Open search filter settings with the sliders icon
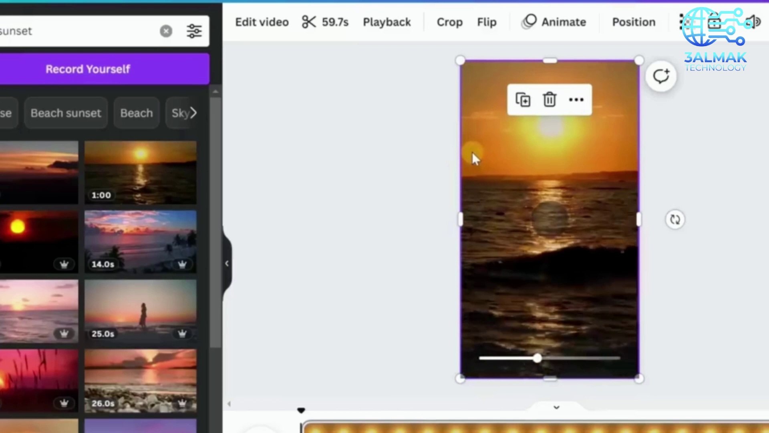769x433 pixels. click(194, 31)
